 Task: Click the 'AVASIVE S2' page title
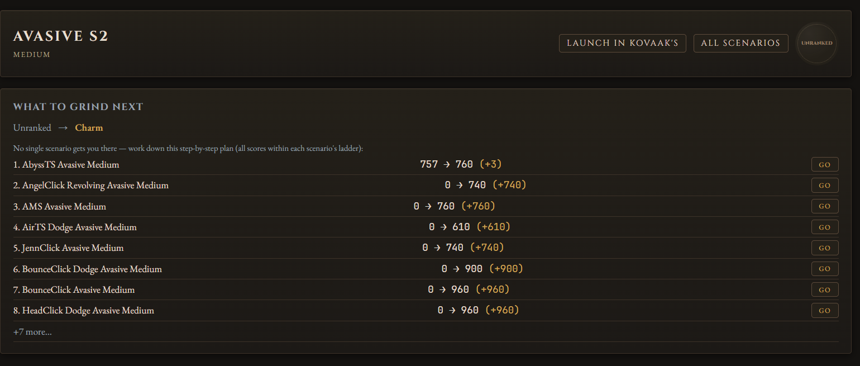point(61,36)
